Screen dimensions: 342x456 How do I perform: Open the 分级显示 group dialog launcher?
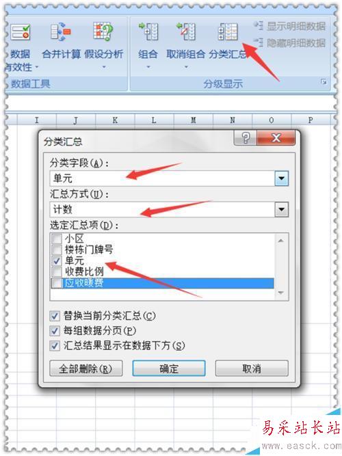324,82
